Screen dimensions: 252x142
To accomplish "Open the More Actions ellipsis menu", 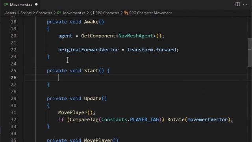I will click(245, 4).
